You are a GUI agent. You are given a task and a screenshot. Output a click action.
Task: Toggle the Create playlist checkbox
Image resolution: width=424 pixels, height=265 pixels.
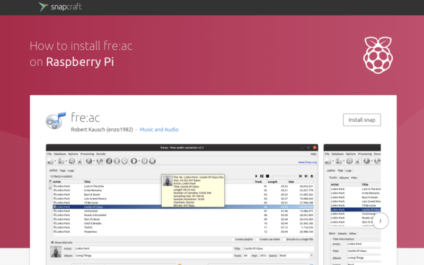click(x=233, y=240)
